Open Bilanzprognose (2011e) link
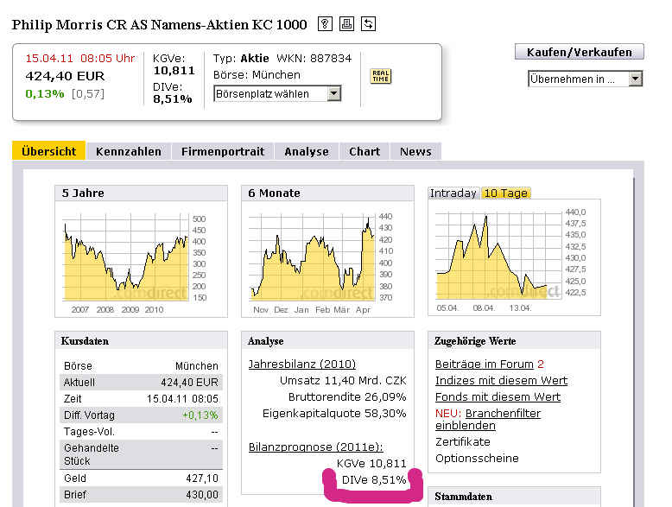The height and width of the screenshot is (507, 672). point(316,447)
